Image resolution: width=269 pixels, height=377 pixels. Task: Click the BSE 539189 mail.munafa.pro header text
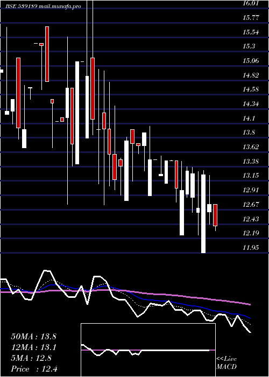point(43,6)
